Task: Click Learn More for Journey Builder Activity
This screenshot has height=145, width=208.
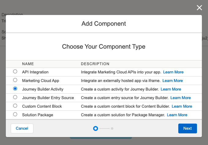Action: 171,89
